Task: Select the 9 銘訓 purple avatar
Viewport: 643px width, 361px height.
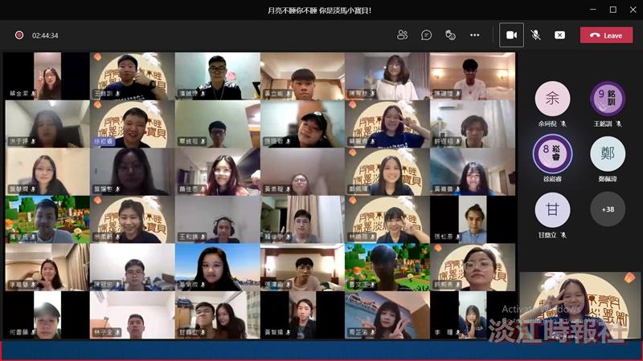Action: [x=608, y=99]
